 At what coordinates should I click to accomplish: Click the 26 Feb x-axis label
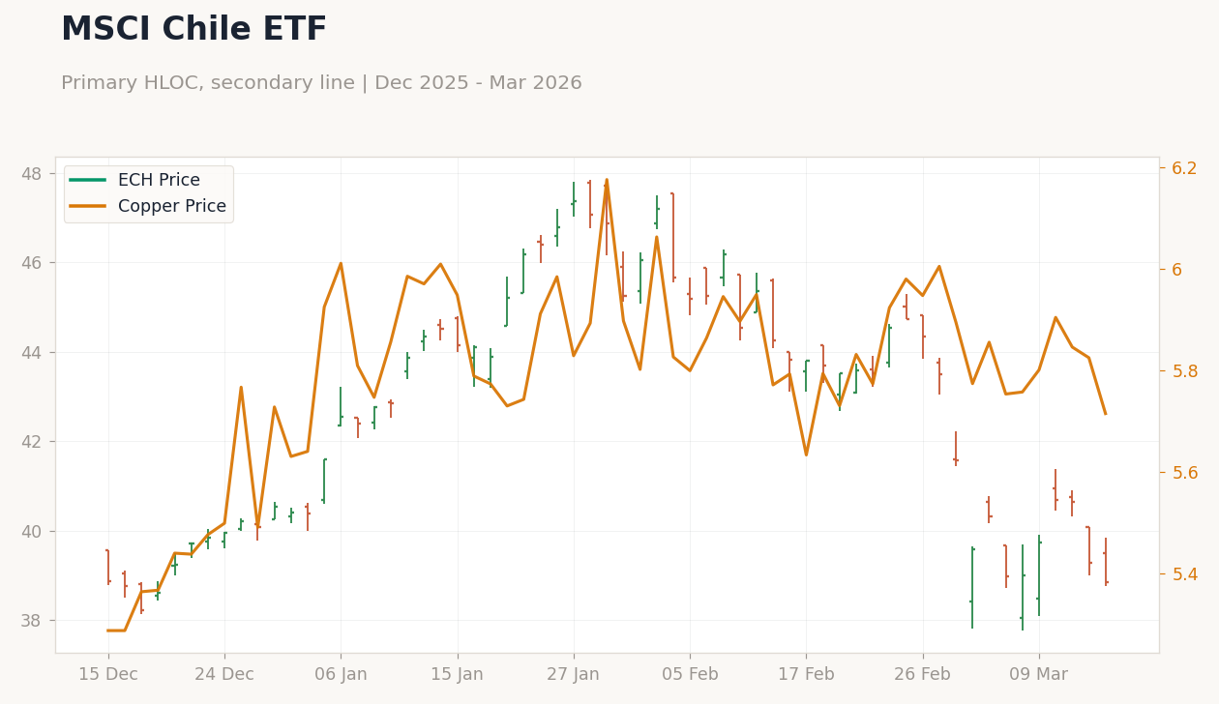(x=923, y=674)
